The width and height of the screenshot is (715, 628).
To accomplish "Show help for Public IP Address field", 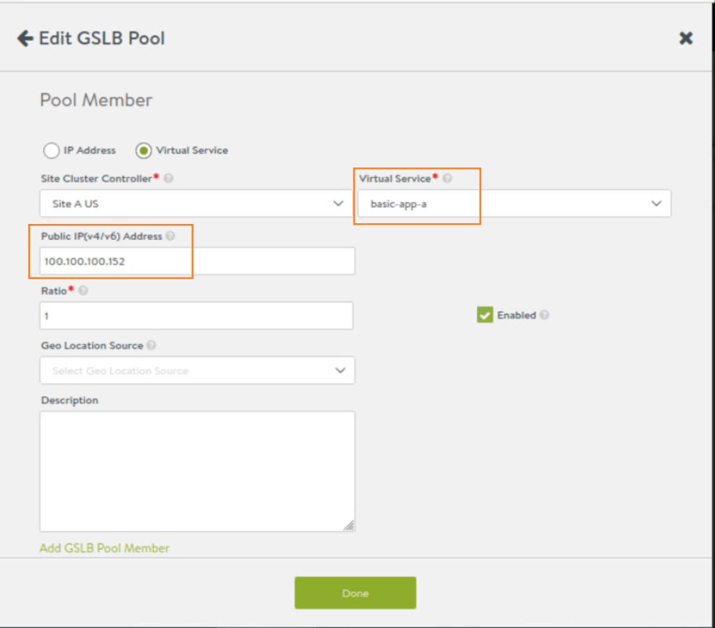I will point(170,237).
